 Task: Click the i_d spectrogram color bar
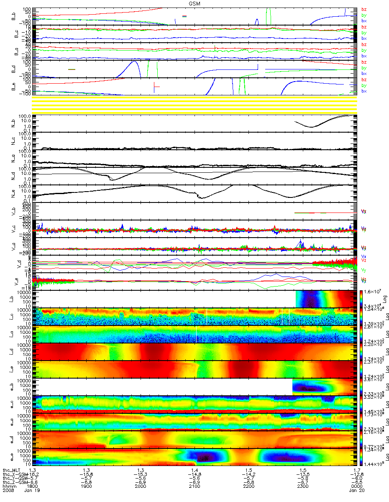360,352
